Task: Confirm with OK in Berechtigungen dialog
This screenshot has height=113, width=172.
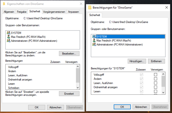Action: [x=122, y=107]
